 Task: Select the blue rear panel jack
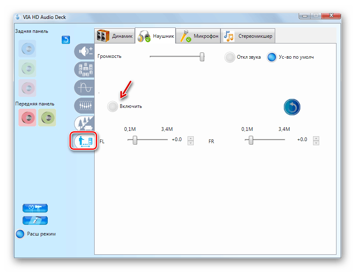[x=28, y=49]
